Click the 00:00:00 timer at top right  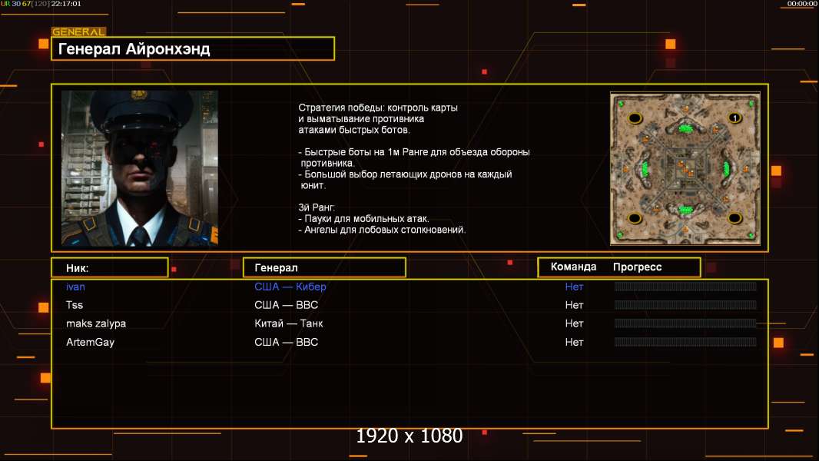[802, 4]
